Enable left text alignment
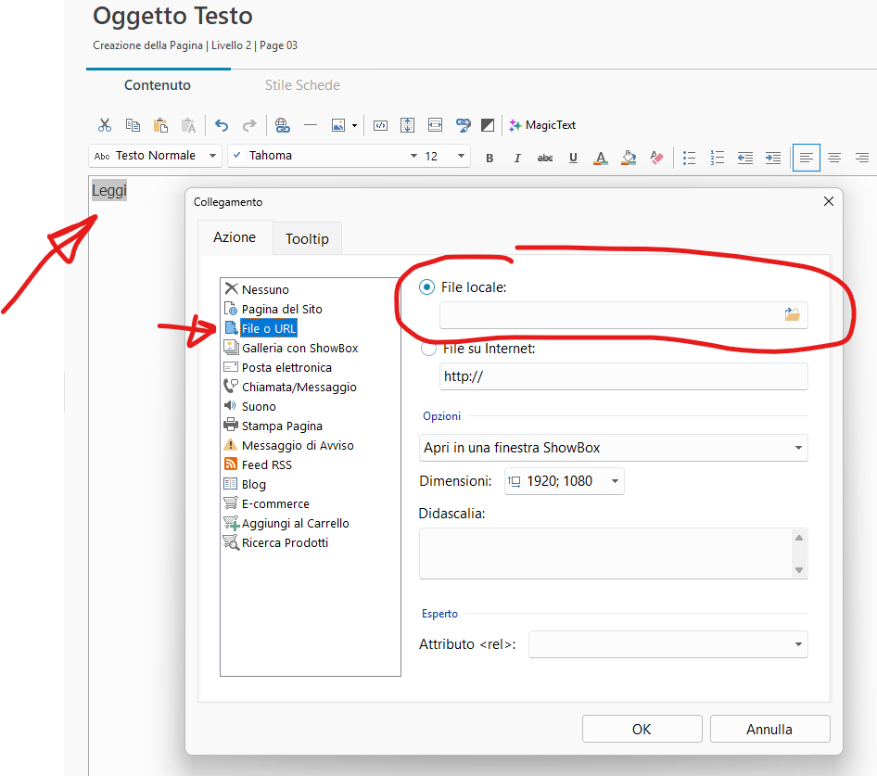This screenshot has height=776, width=877. 807,158
